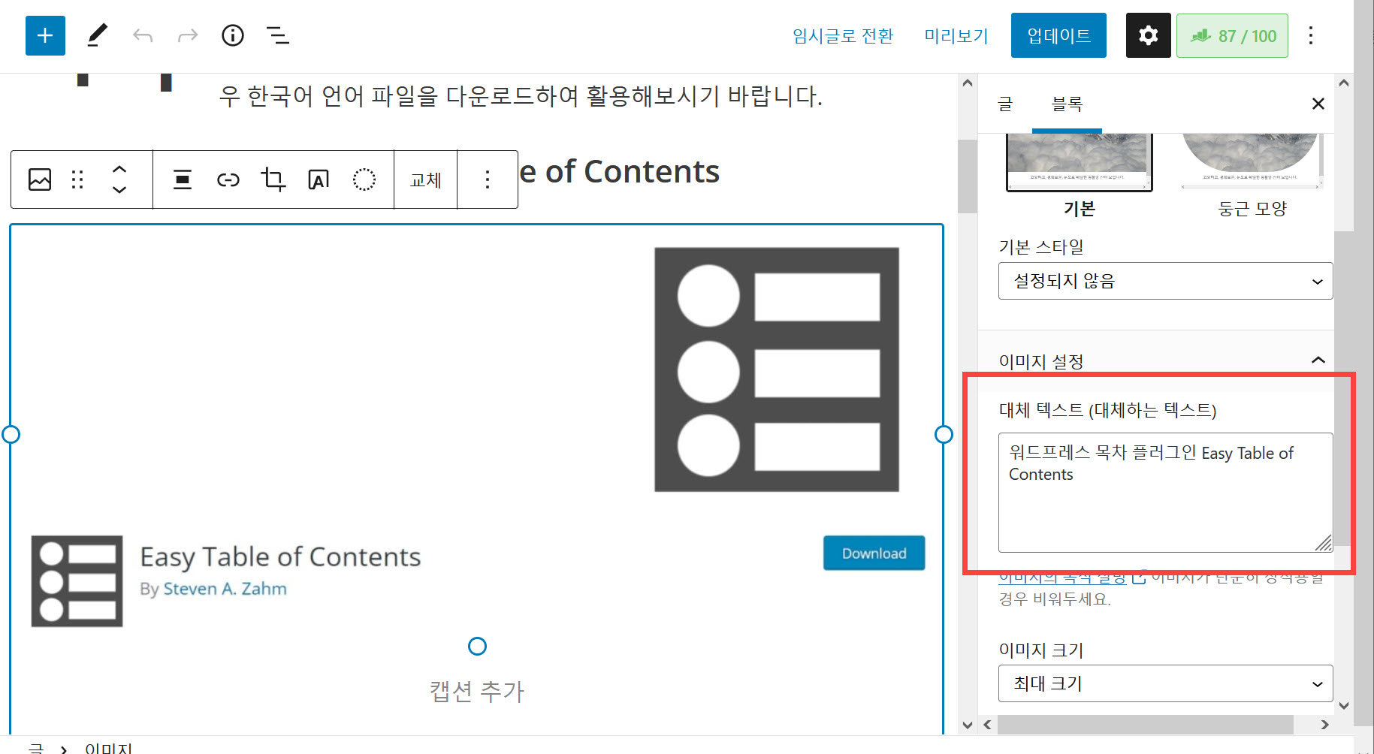Screen dimensions: 1374x754
Task: Click the redo arrow
Action: 188,35
